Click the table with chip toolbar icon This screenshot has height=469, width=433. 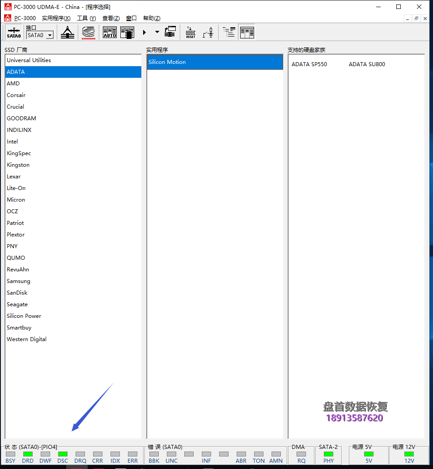tap(127, 32)
